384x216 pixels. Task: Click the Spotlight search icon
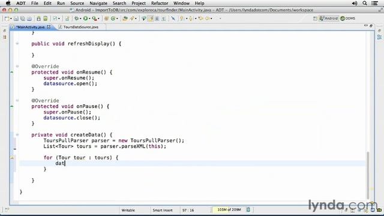pos(365,3)
